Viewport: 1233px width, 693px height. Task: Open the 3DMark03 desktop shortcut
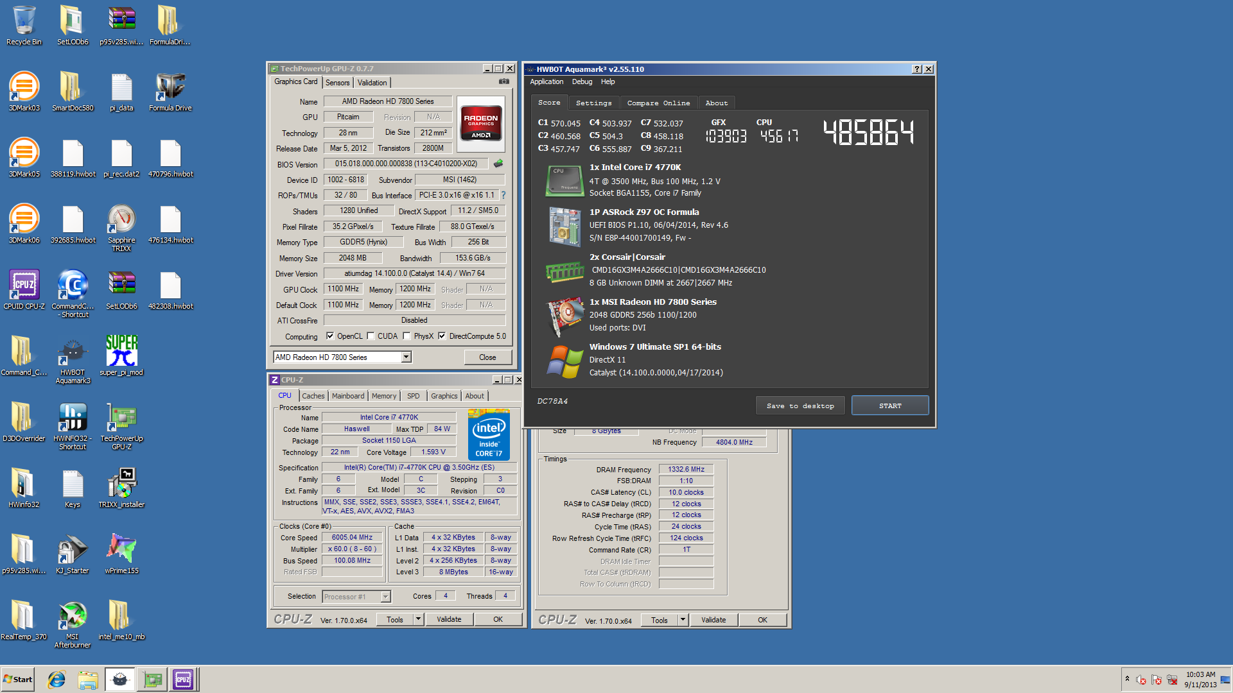coord(24,92)
